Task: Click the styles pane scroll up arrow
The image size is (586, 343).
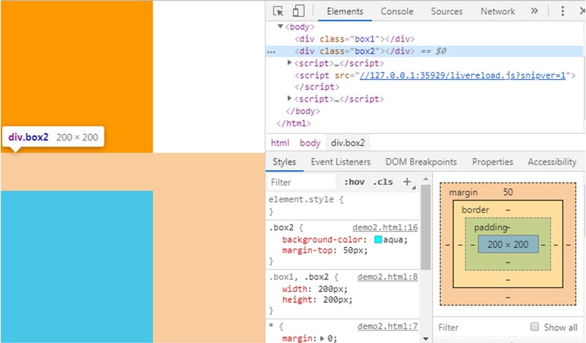Action: 426,179
